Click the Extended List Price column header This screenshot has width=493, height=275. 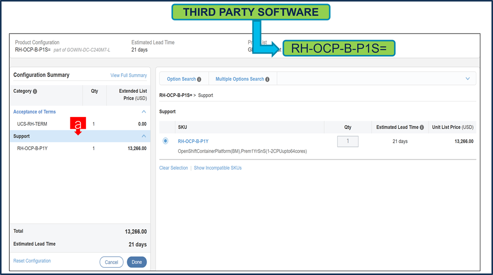click(133, 95)
